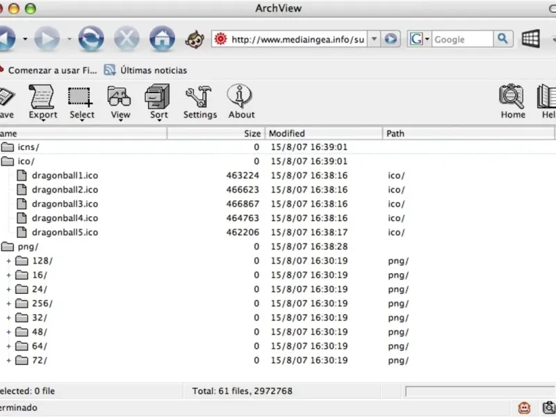Viewport: 556px width, 417px height.
Task: Select dragonball2.ico file
Action: pyautogui.click(x=65, y=190)
